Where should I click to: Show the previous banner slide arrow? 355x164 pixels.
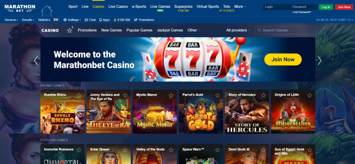[36, 60]
